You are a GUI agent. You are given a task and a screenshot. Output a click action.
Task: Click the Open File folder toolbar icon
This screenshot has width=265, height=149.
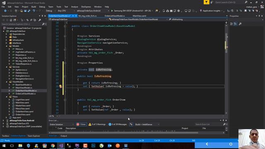coord(22,11)
